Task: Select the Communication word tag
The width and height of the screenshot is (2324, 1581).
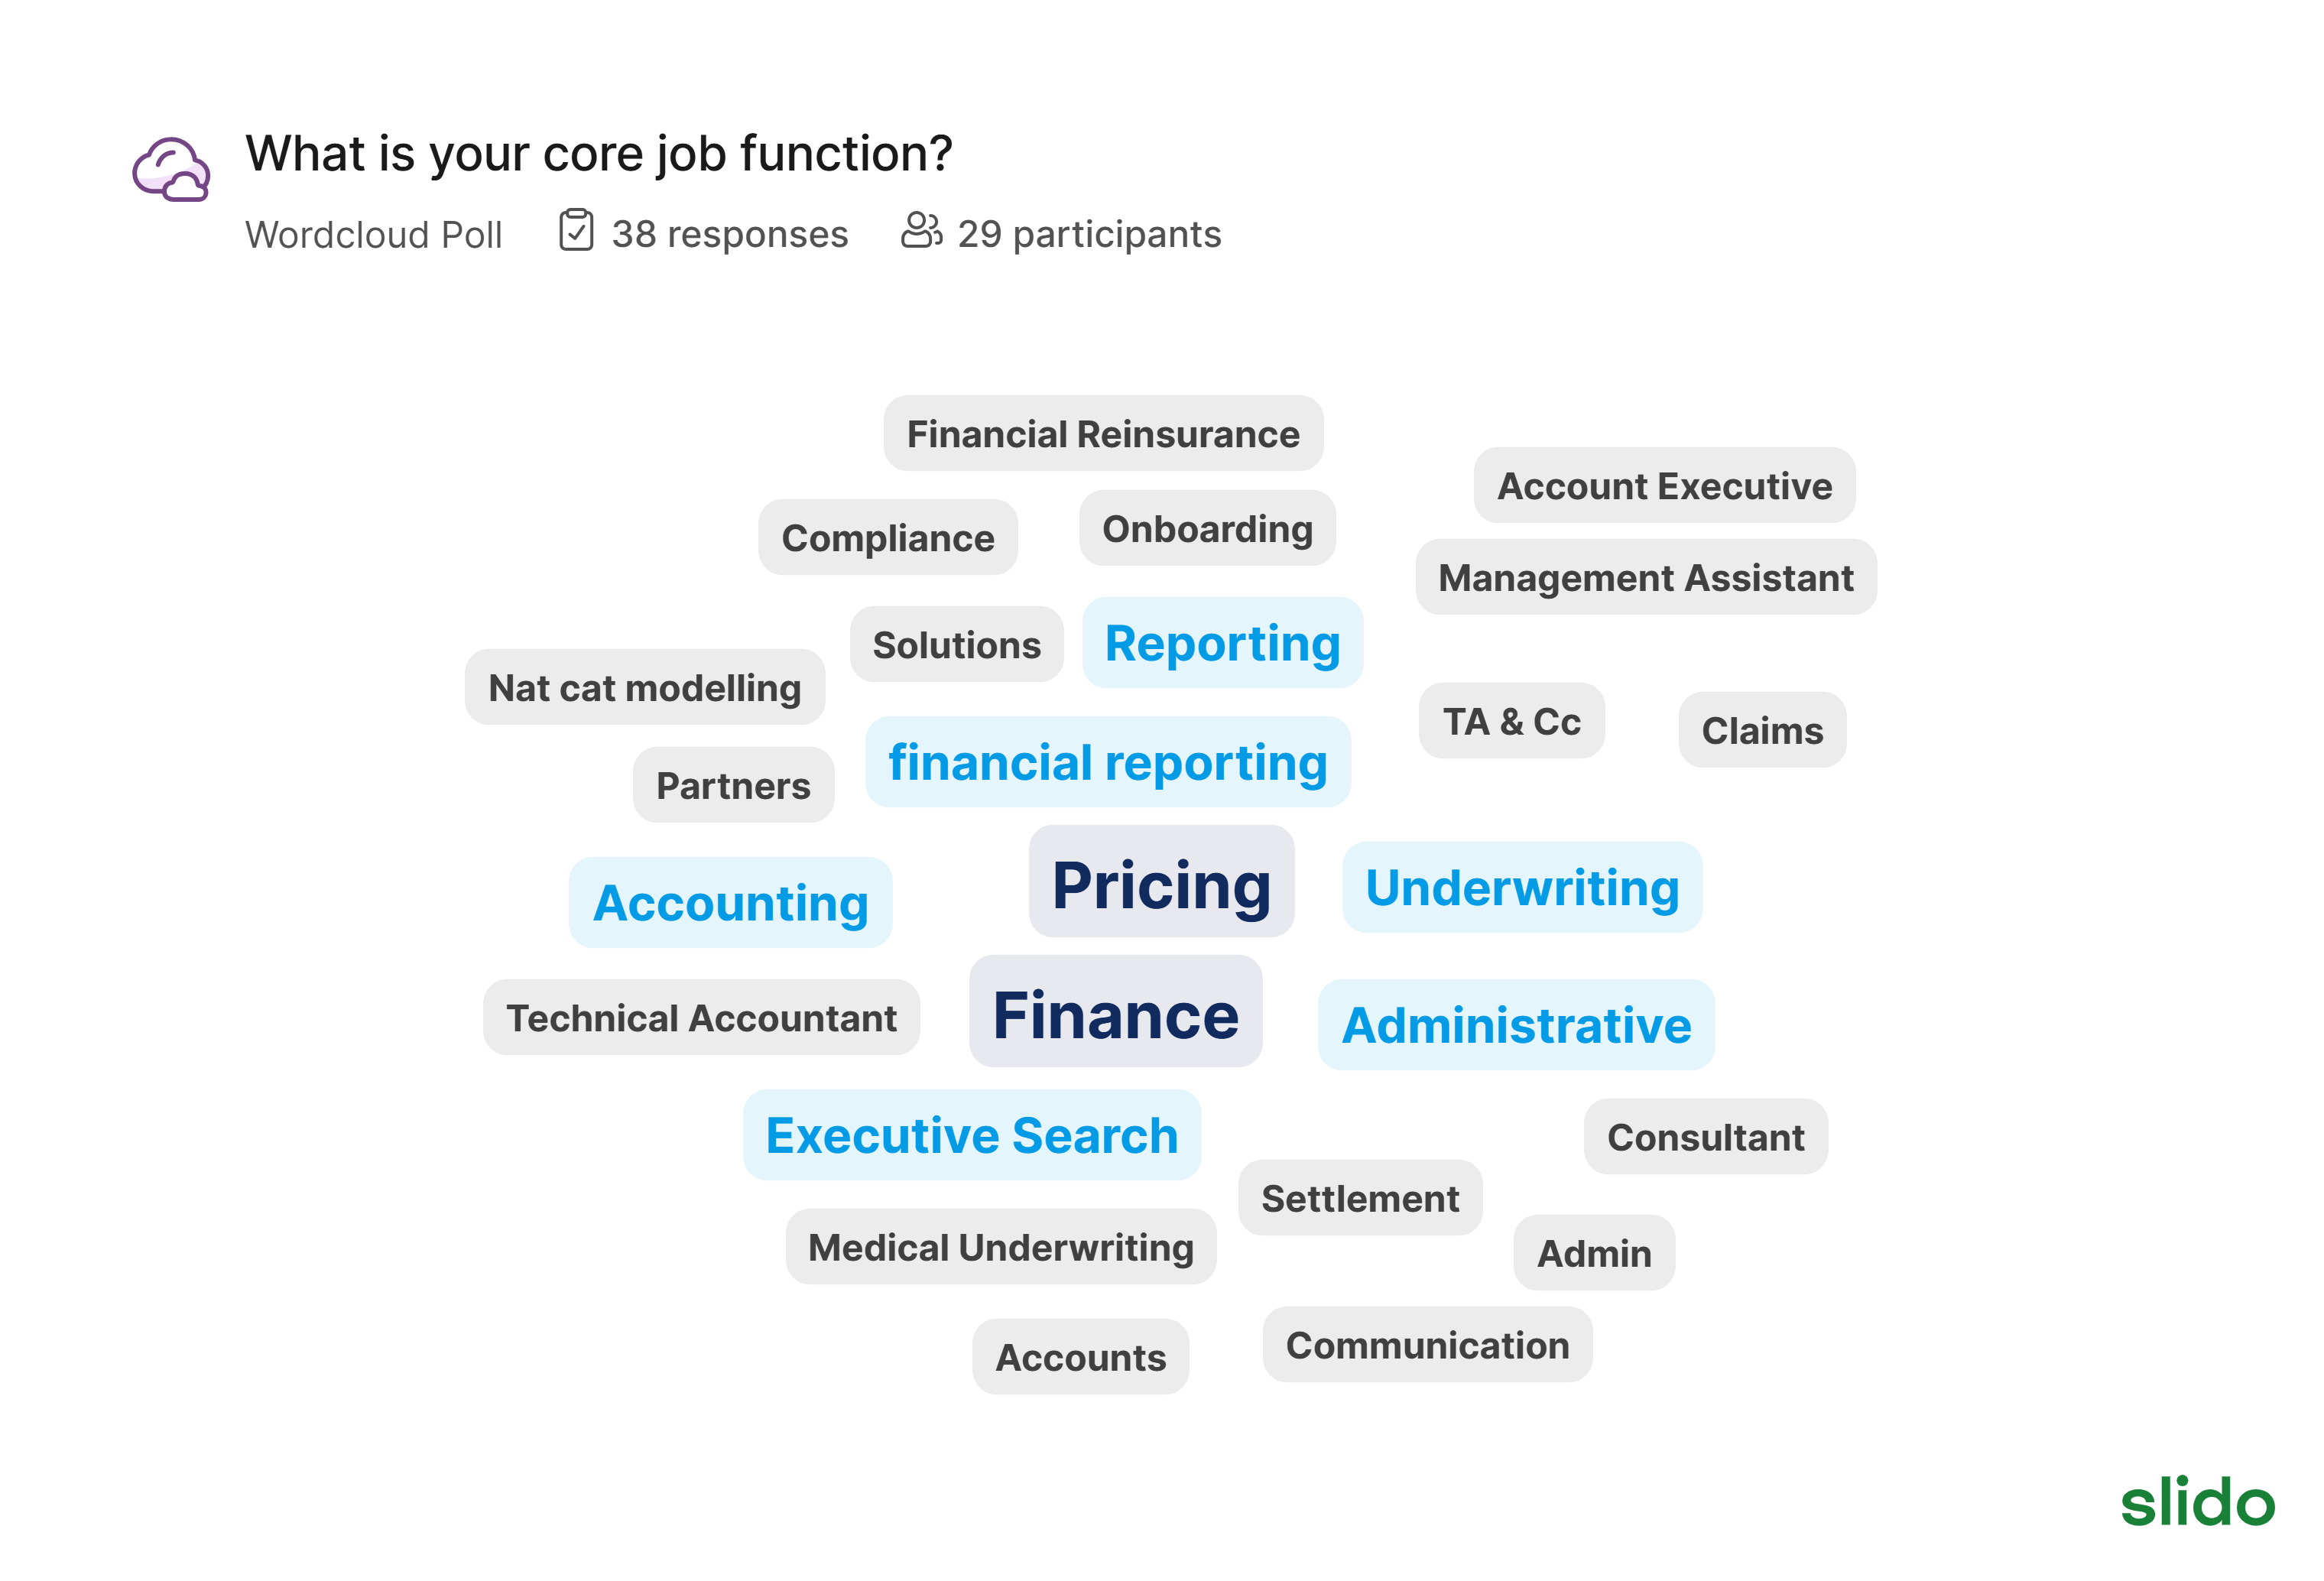Action: click(1427, 1345)
